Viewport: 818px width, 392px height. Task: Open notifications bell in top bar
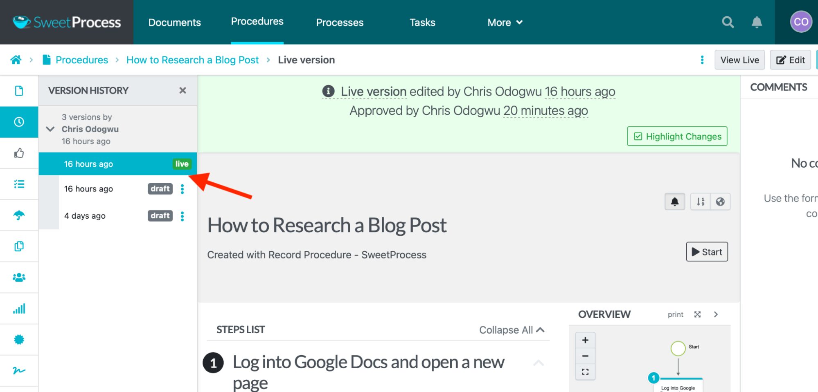tap(757, 22)
